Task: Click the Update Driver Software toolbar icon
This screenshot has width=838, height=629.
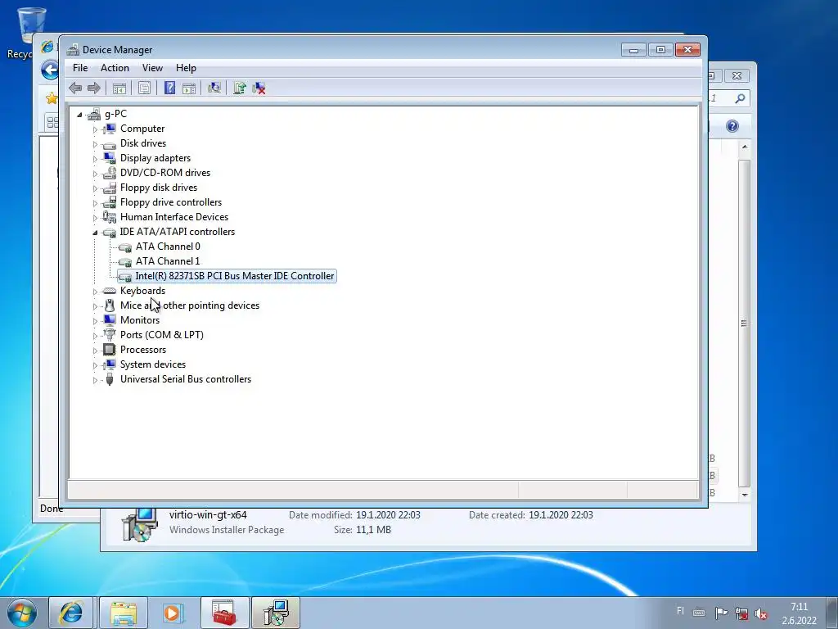Action: pyautogui.click(x=240, y=88)
